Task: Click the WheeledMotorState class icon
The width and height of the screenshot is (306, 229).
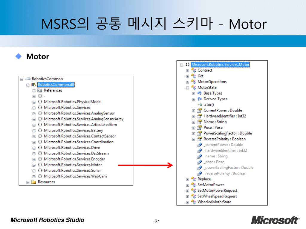Action: point(193,202)
